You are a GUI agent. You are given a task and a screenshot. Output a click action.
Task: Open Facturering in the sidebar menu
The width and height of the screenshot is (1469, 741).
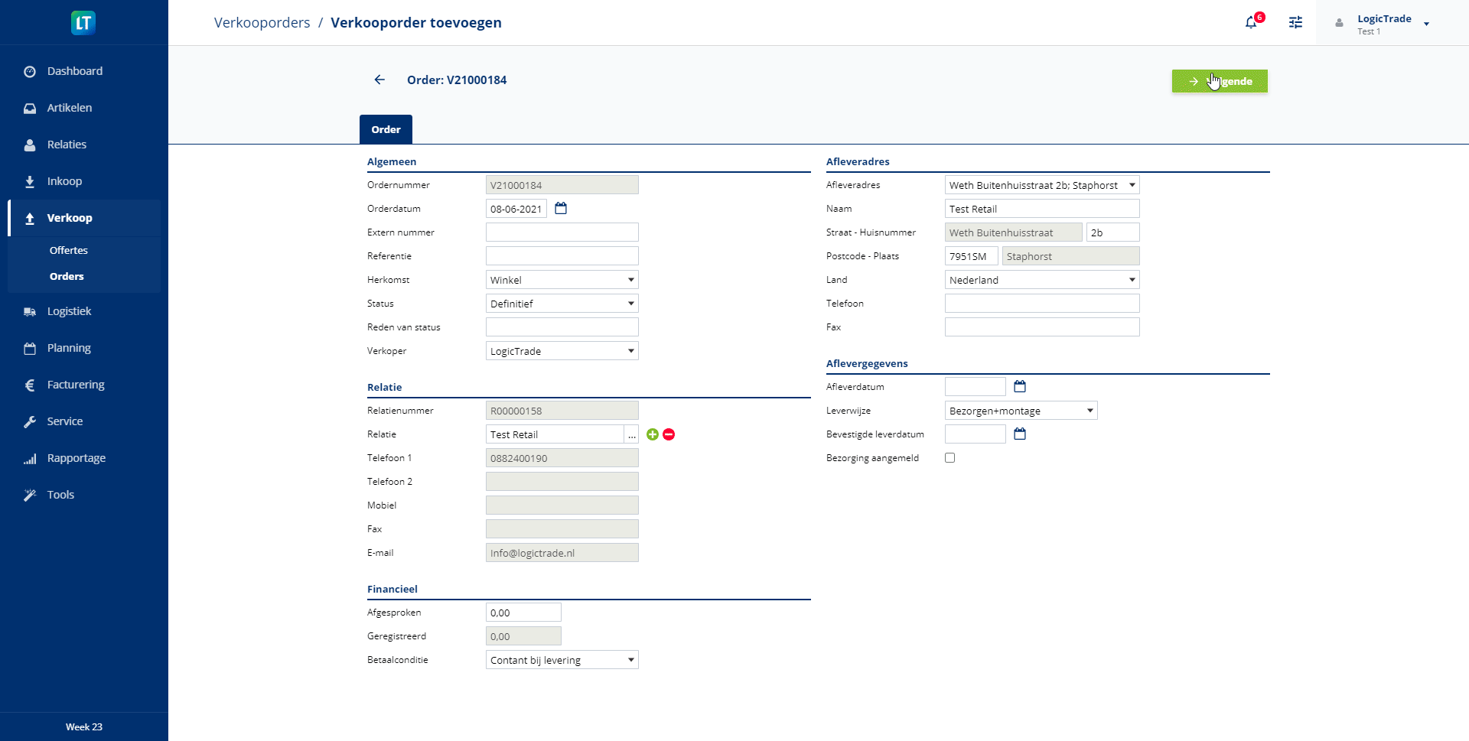76,385
